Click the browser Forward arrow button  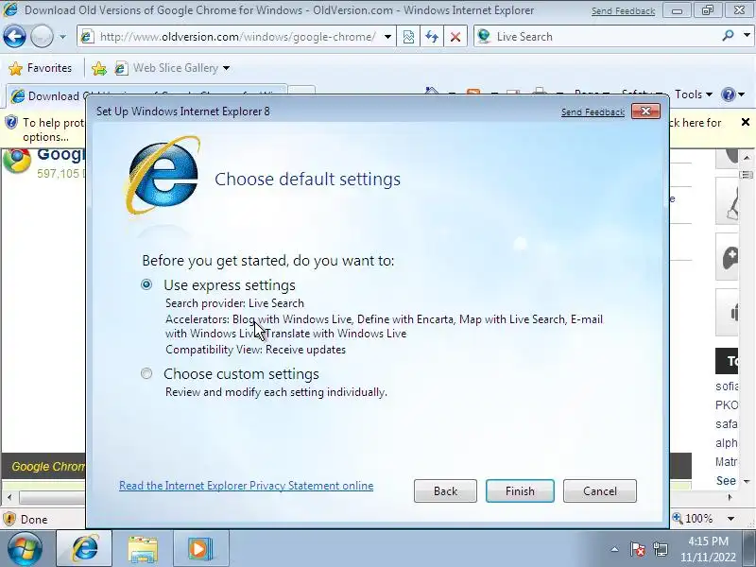coord(42,37)
